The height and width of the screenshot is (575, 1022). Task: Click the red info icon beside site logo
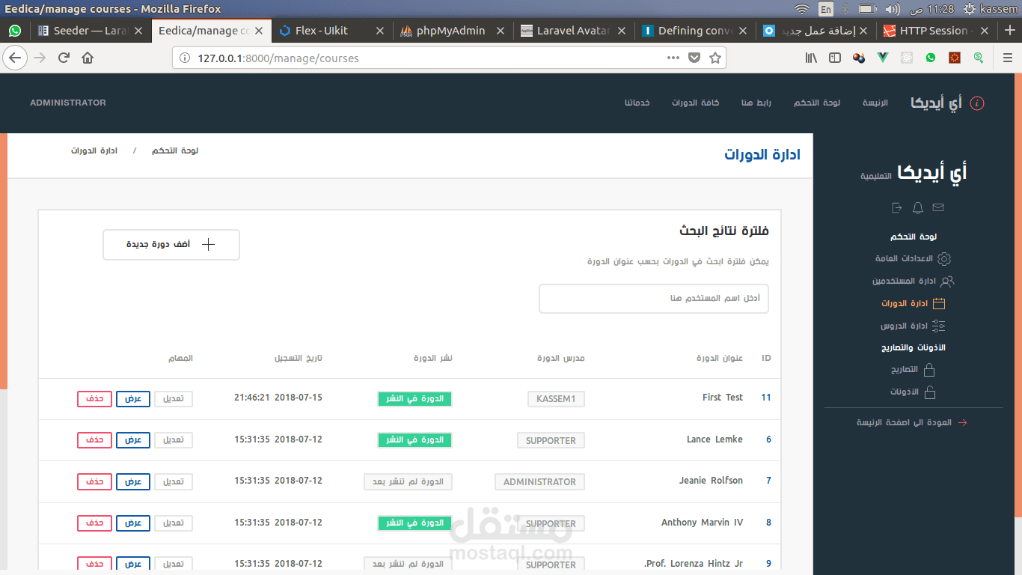point(977,103)
